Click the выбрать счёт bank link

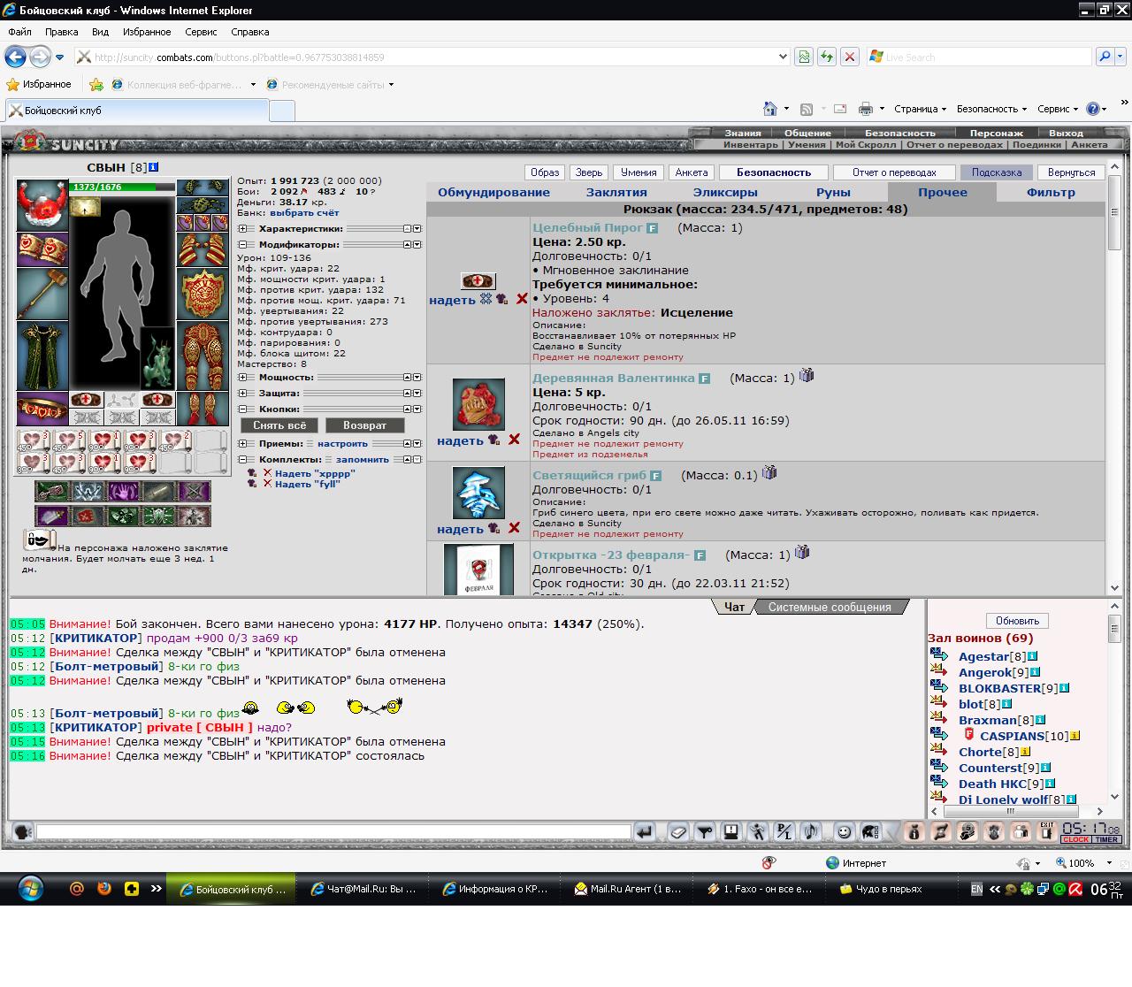coord(303,212)
